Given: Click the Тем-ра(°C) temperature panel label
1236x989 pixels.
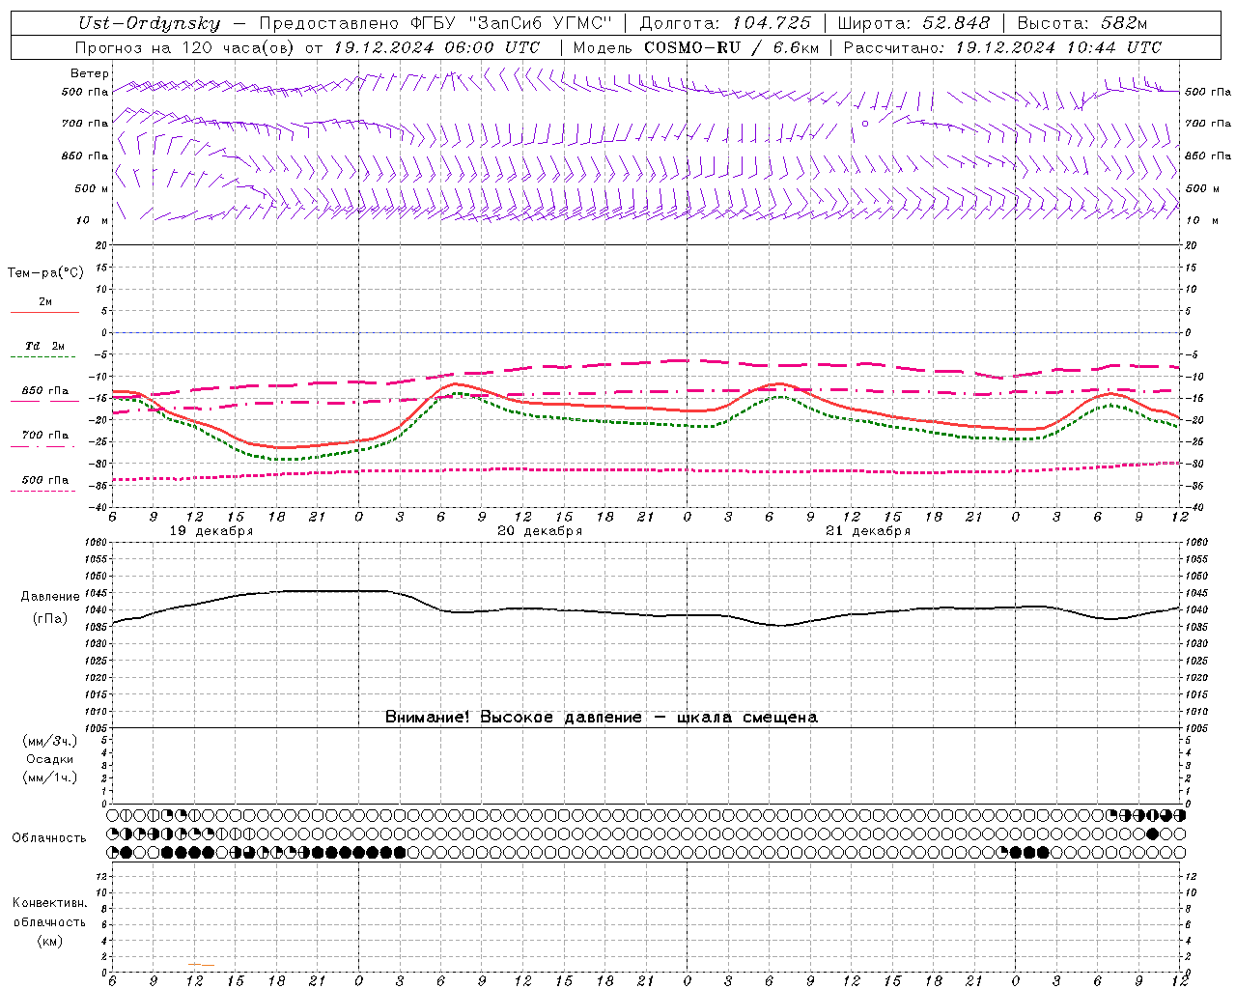Looking at the screenshot, I should [45, 273].
